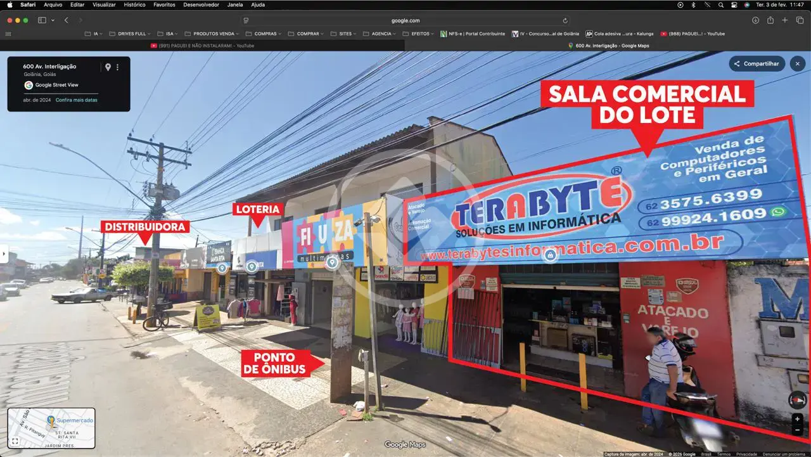This screenshot has height=457, width=811.
Task: Expand the SITES bookmarks folder
Action: pos(343,34)
